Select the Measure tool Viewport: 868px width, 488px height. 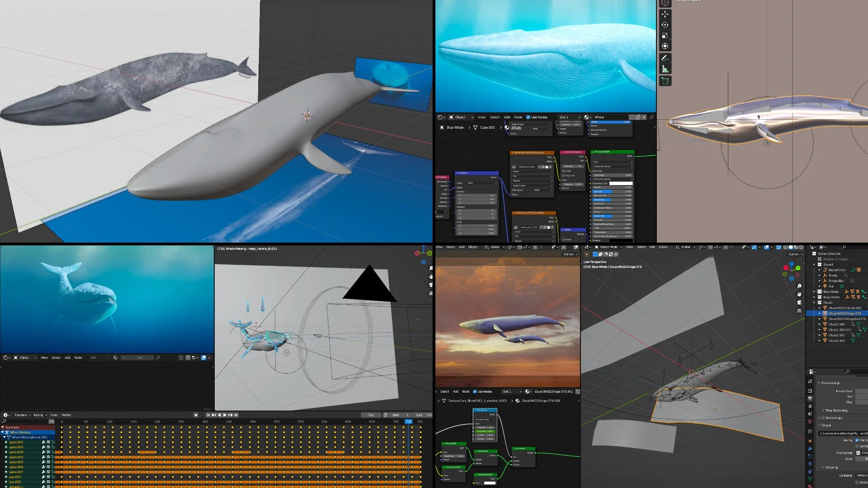pos(665,69)
